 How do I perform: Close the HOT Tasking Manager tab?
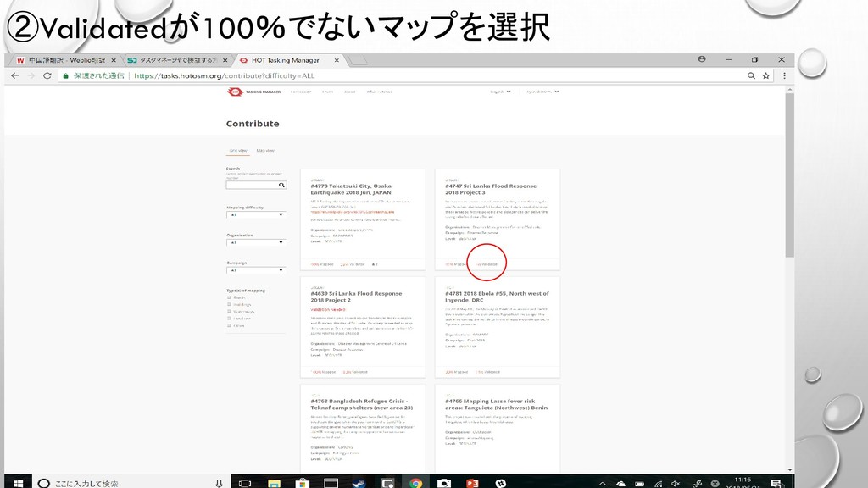point(336,60)
